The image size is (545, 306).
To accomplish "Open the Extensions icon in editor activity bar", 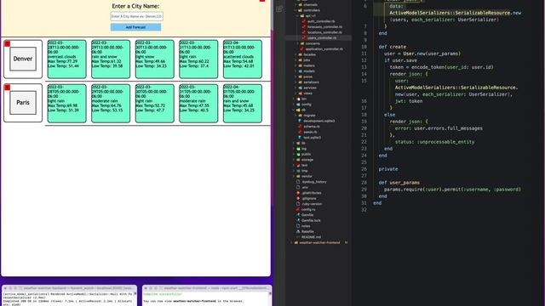I will click(279, 9).
